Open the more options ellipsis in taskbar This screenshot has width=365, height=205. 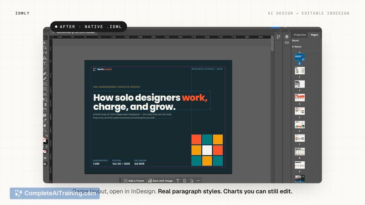tap(198, 180)
